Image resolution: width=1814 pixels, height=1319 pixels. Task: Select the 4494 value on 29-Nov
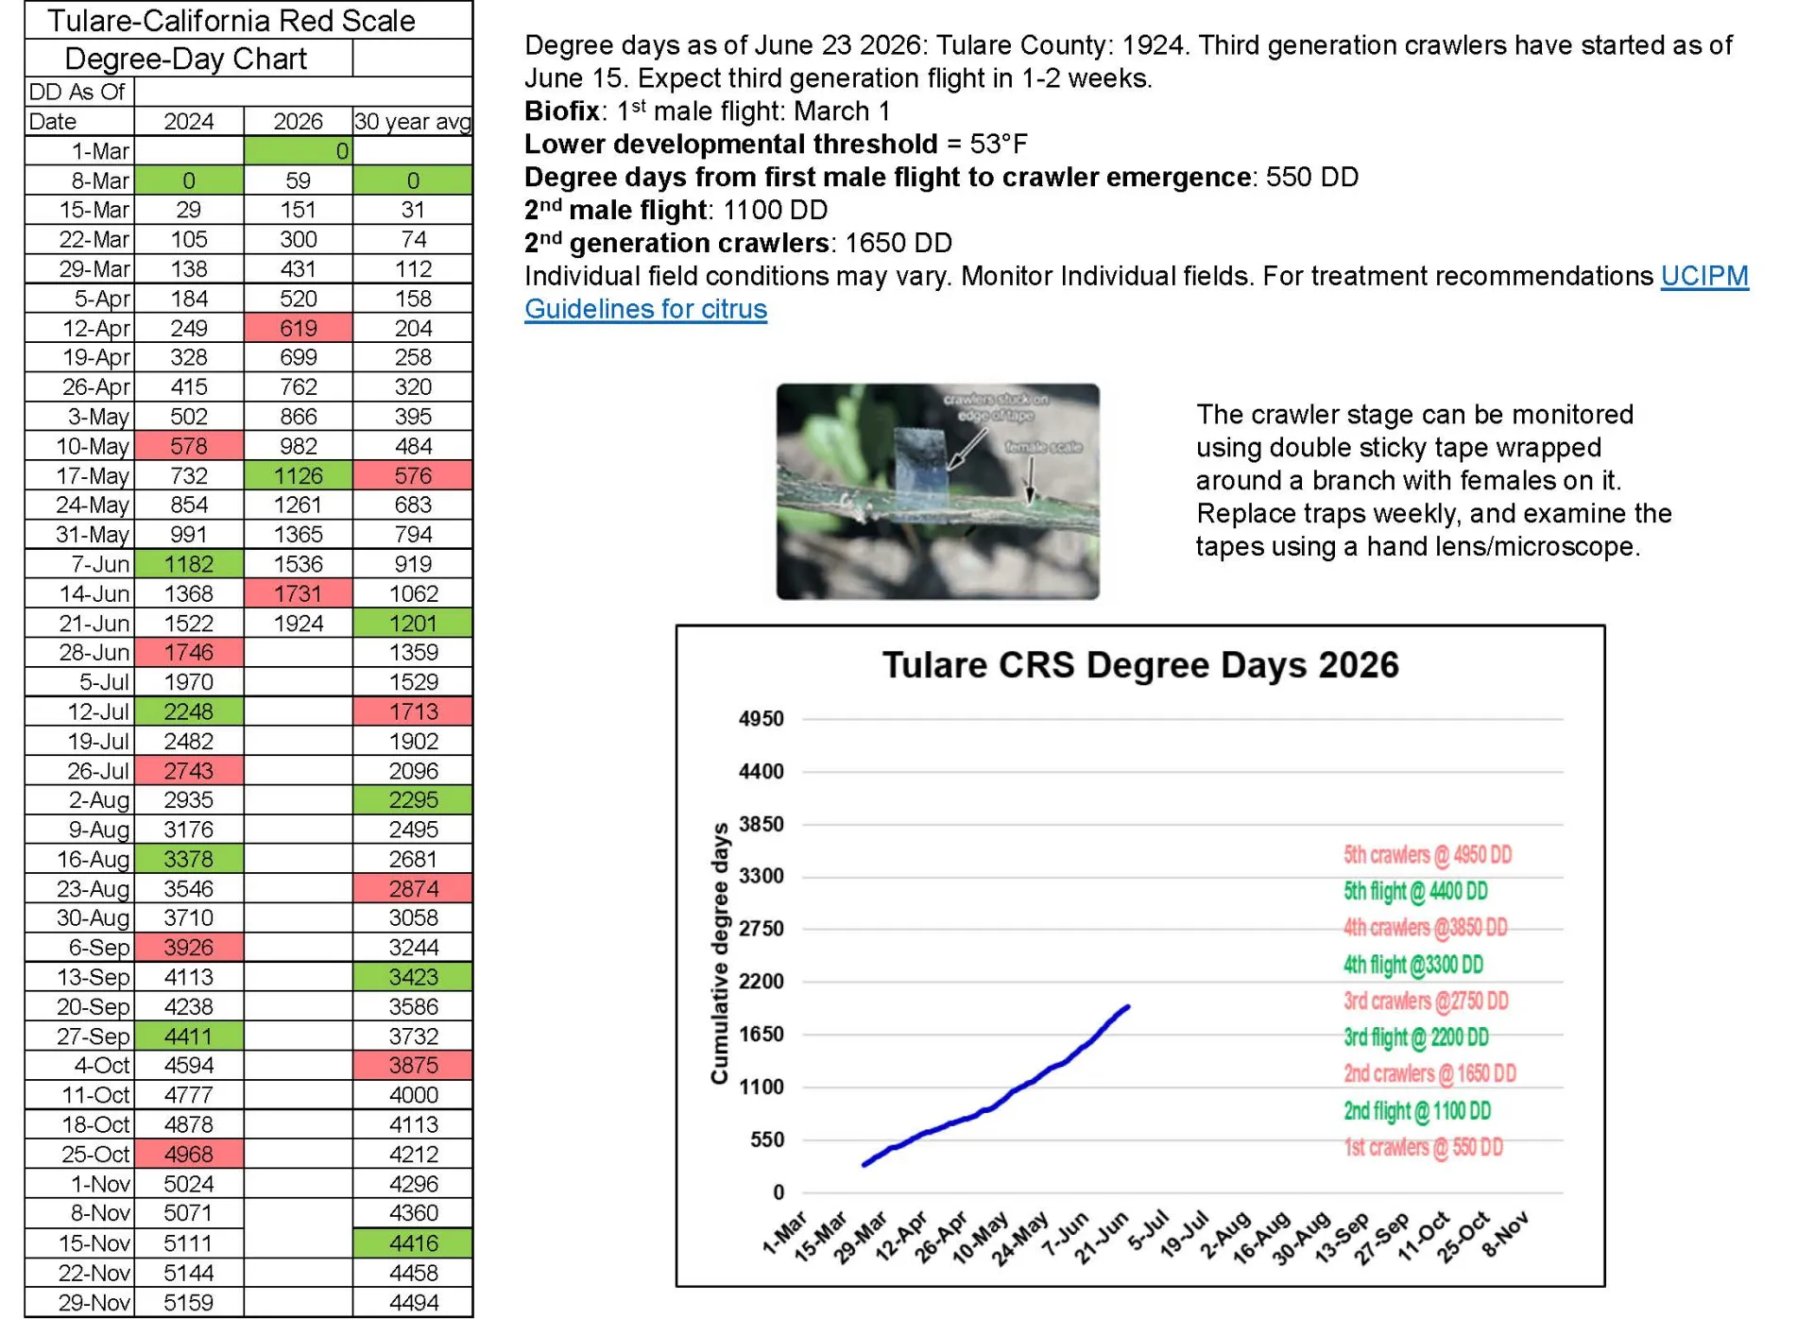pyautogui.click(x=413, y=1302)
